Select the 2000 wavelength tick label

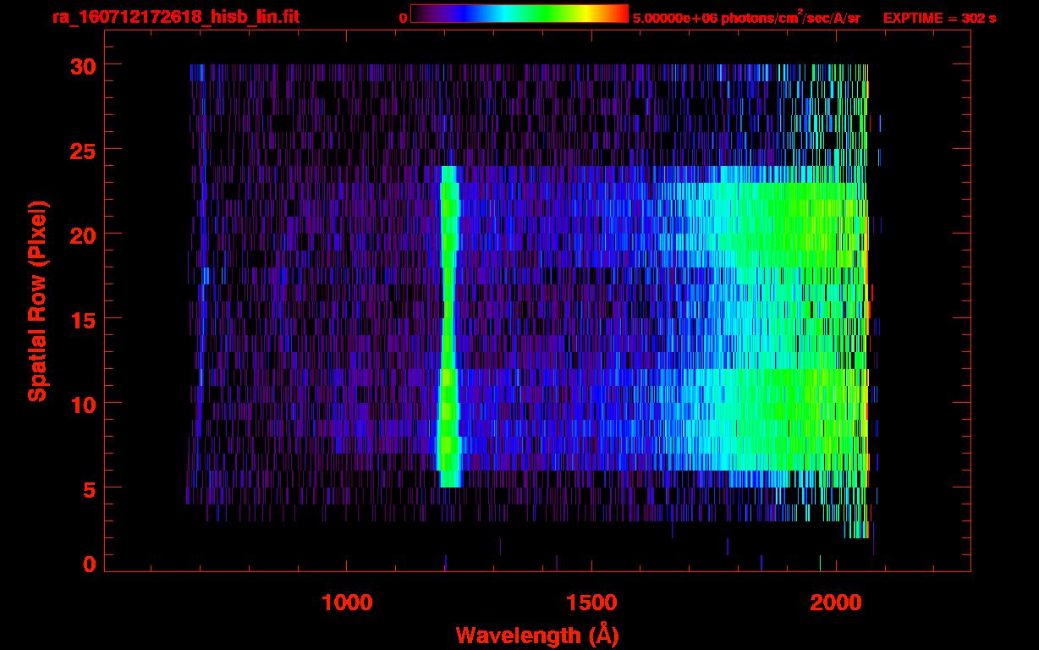coord(836,602)
